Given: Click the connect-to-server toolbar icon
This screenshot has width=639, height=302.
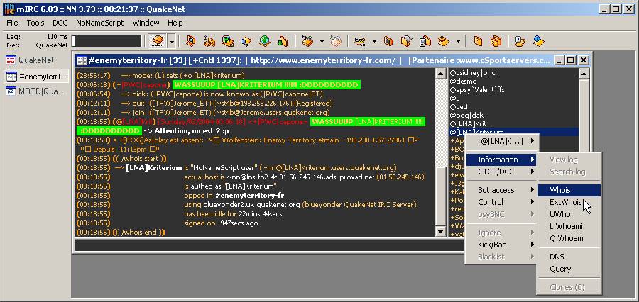Looking at the screenshot, I should [x=158, y=41].
